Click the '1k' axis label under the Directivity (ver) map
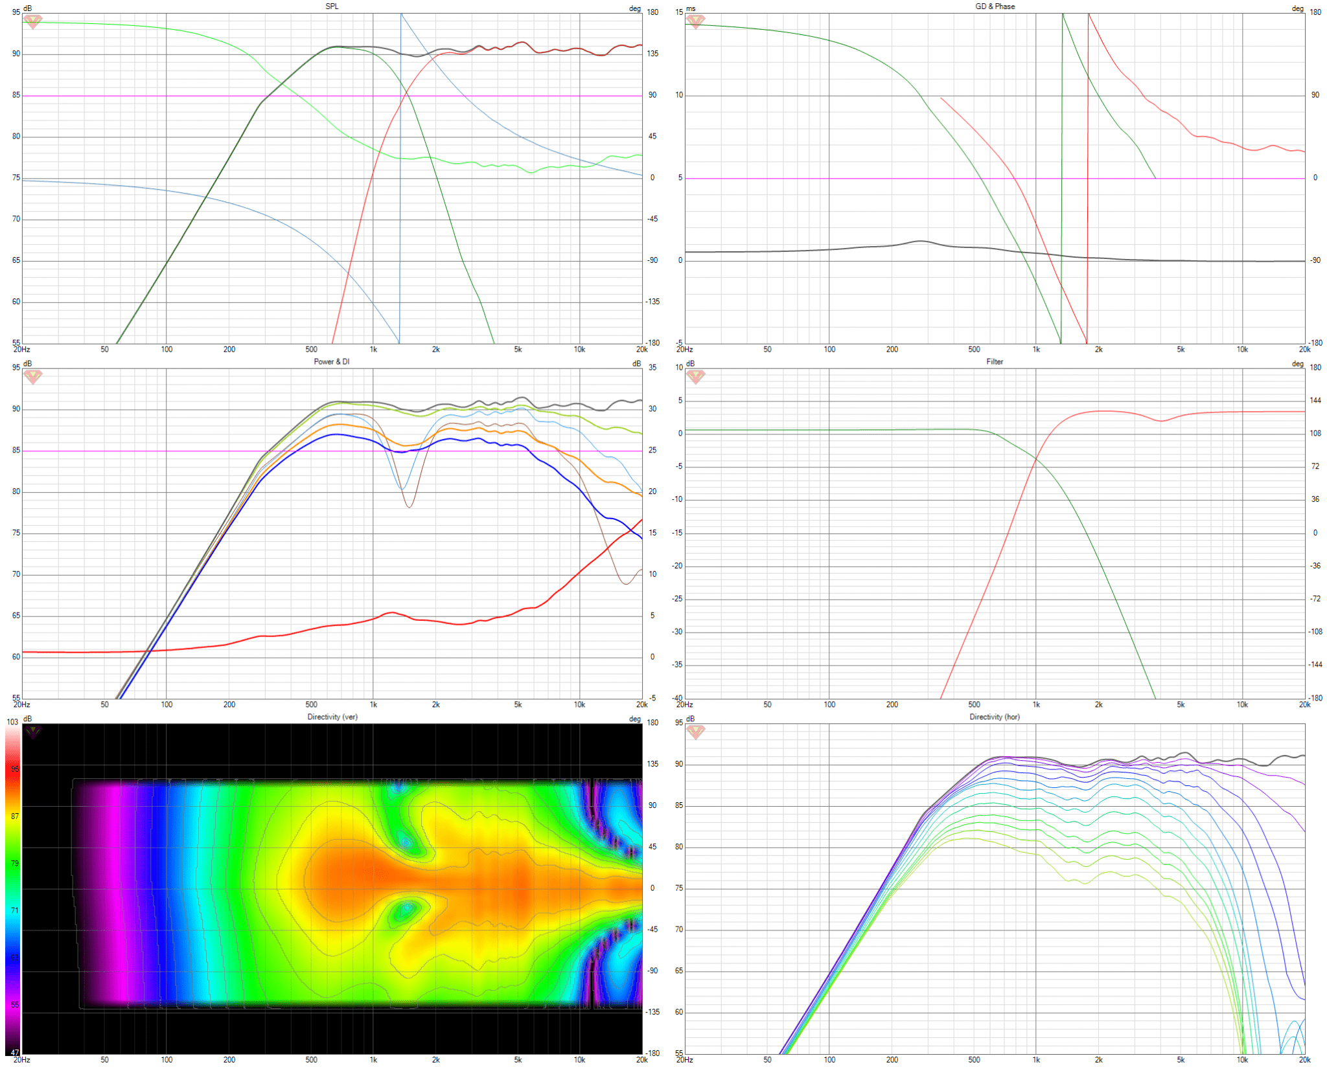This screenshot has height=1067, width=1327. pyautogui.click(x=373, y=1060)
